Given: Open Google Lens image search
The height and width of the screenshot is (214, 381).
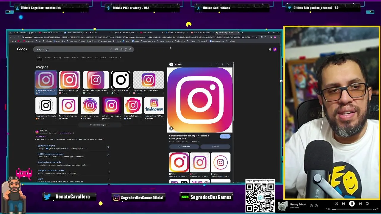Looking at the screenshot, I should 126,49.
